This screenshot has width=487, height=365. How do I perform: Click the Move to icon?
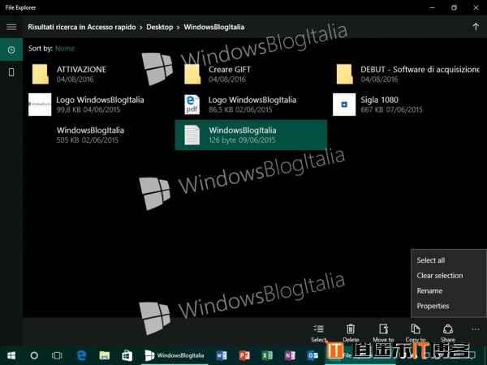coord(384,328)
